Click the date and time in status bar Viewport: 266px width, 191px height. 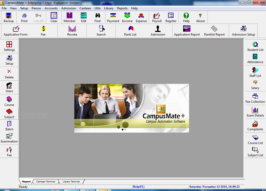click(x=214, y=187)
